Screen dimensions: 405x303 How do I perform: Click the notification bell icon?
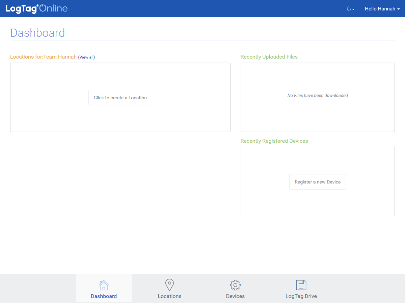(x=349, y=9)
